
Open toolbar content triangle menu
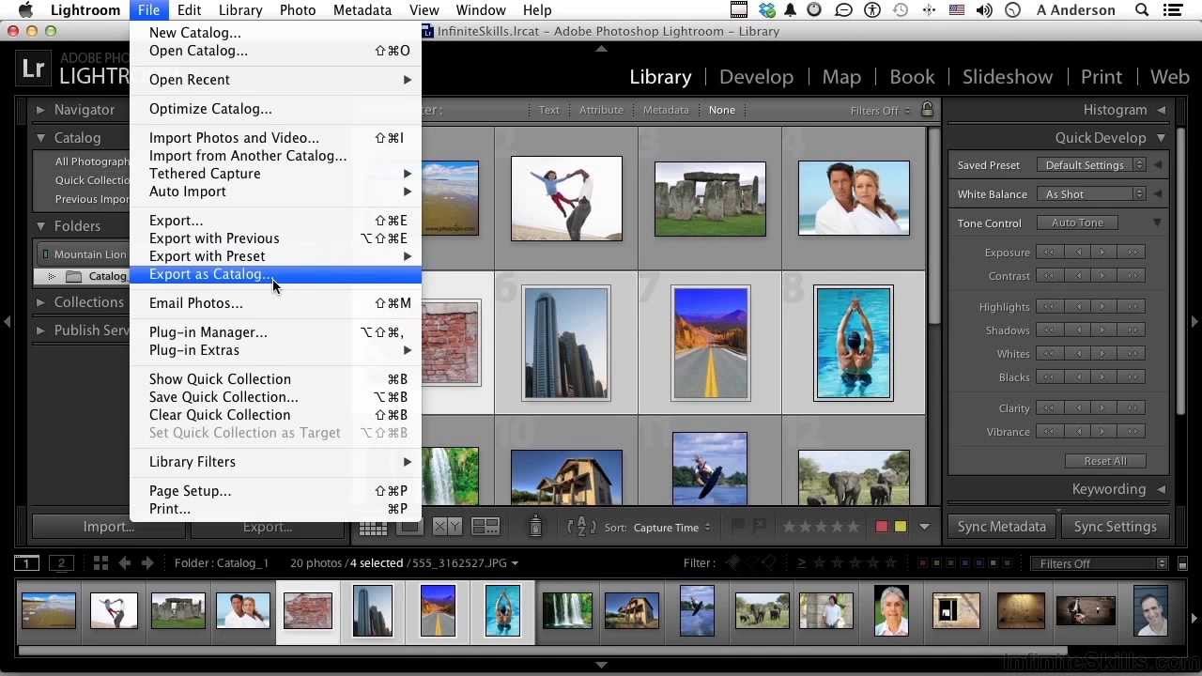coord(924,527)
